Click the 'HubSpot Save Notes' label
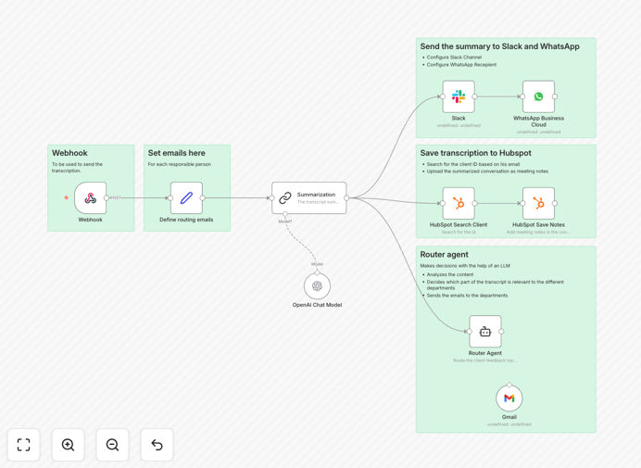 pos(538,224)
